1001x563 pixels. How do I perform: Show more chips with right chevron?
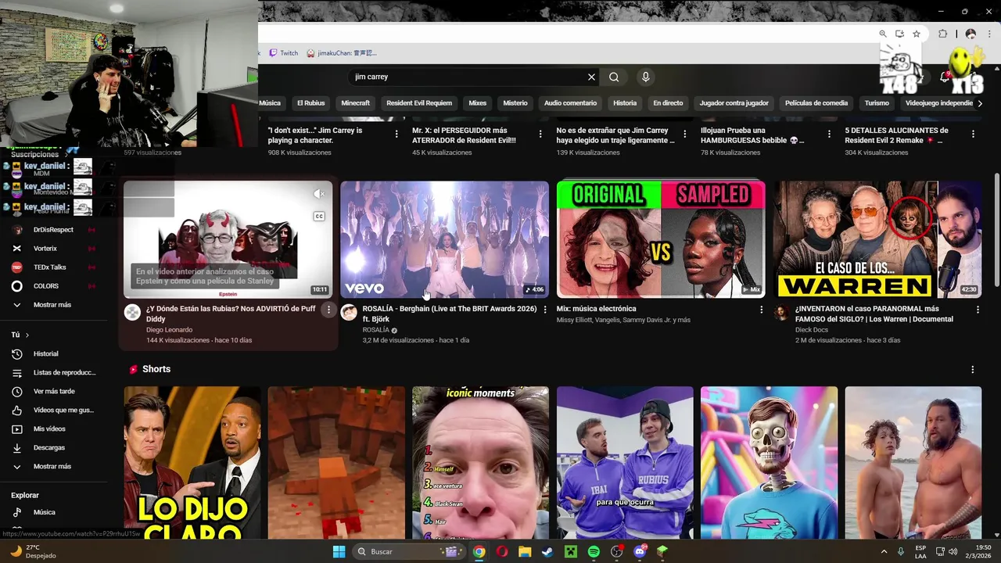click(x=981, y=103)
